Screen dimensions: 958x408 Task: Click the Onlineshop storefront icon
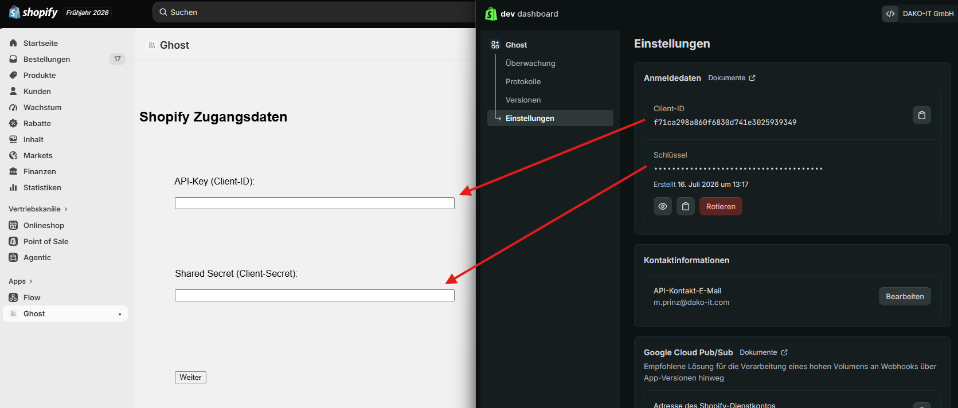click(13, 225)
